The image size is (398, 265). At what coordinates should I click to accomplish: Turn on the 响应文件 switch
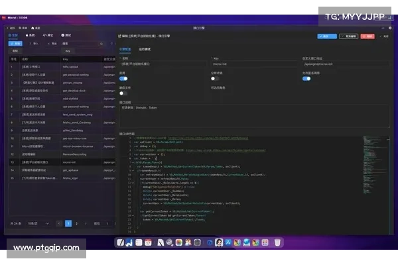(123, 93)
